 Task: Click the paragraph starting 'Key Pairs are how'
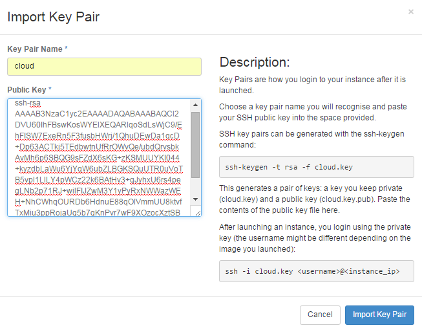[x=312, y=84]
